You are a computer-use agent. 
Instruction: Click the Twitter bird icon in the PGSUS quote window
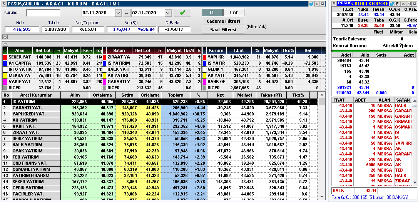coord(391,4)
